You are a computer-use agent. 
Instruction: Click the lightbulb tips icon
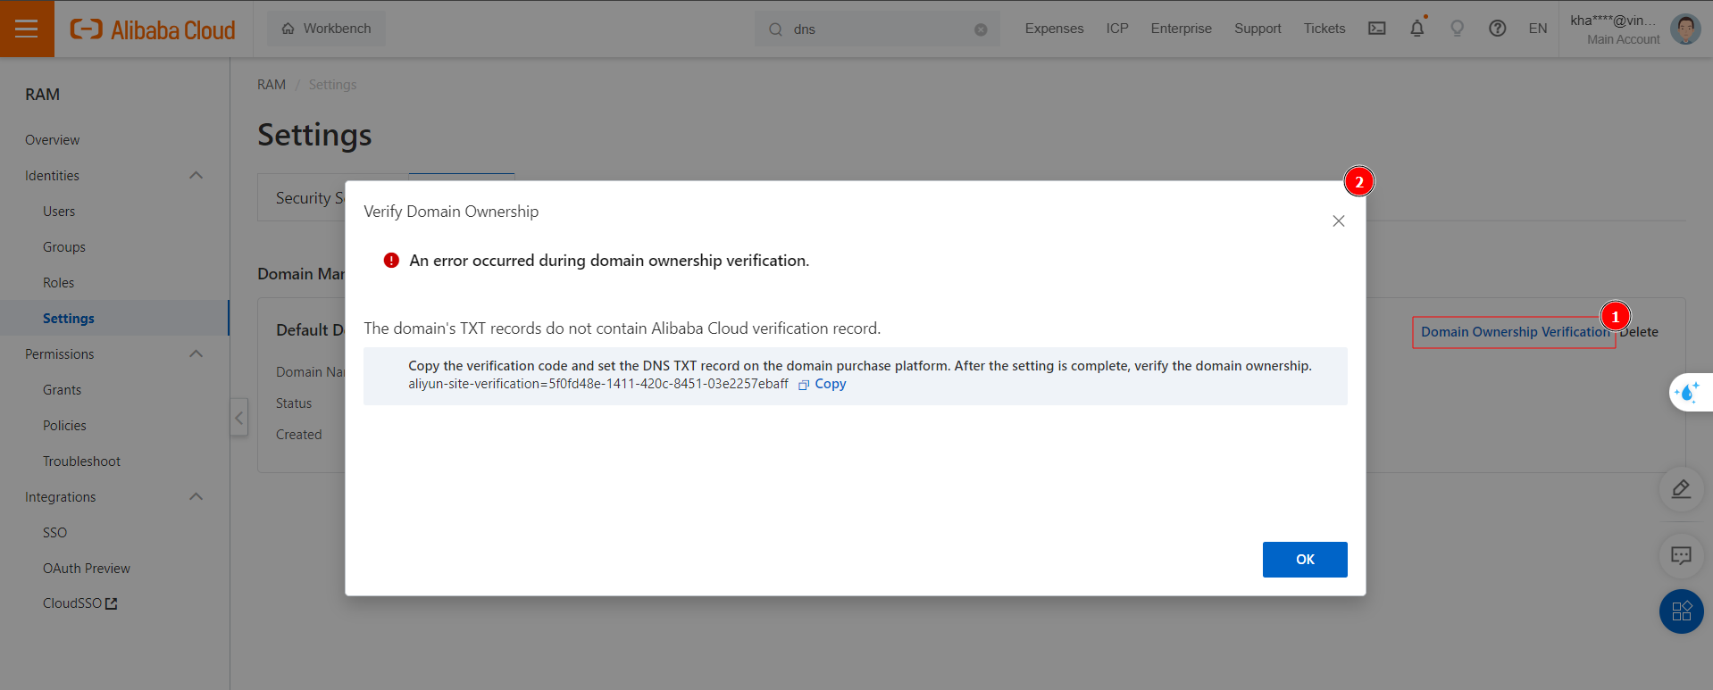[1458, 29]
